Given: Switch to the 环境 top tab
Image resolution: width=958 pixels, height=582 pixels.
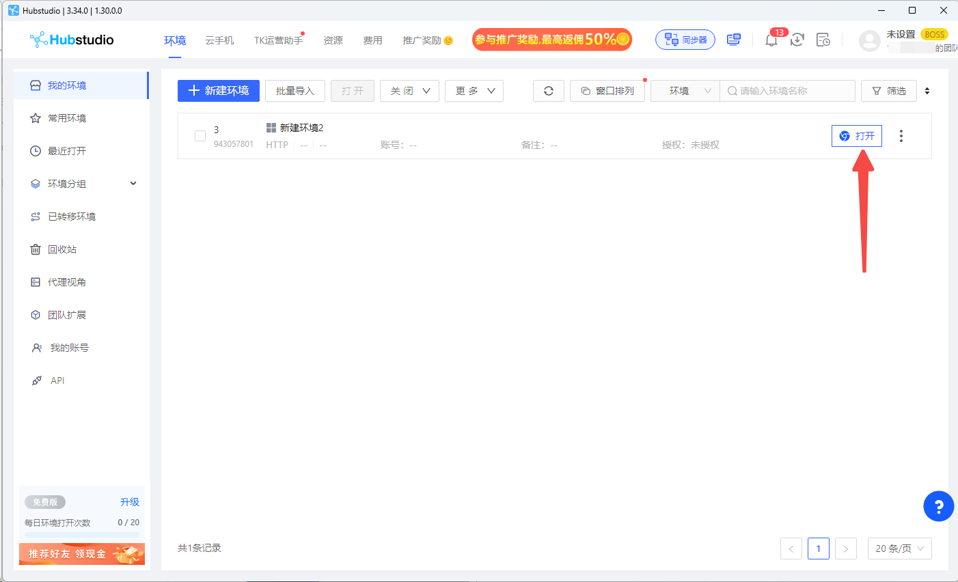Looking at the screenshot, I should click(175, 40).
